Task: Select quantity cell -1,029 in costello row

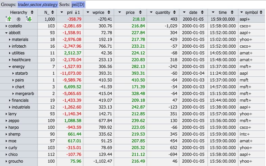Action: coord(163,26)
